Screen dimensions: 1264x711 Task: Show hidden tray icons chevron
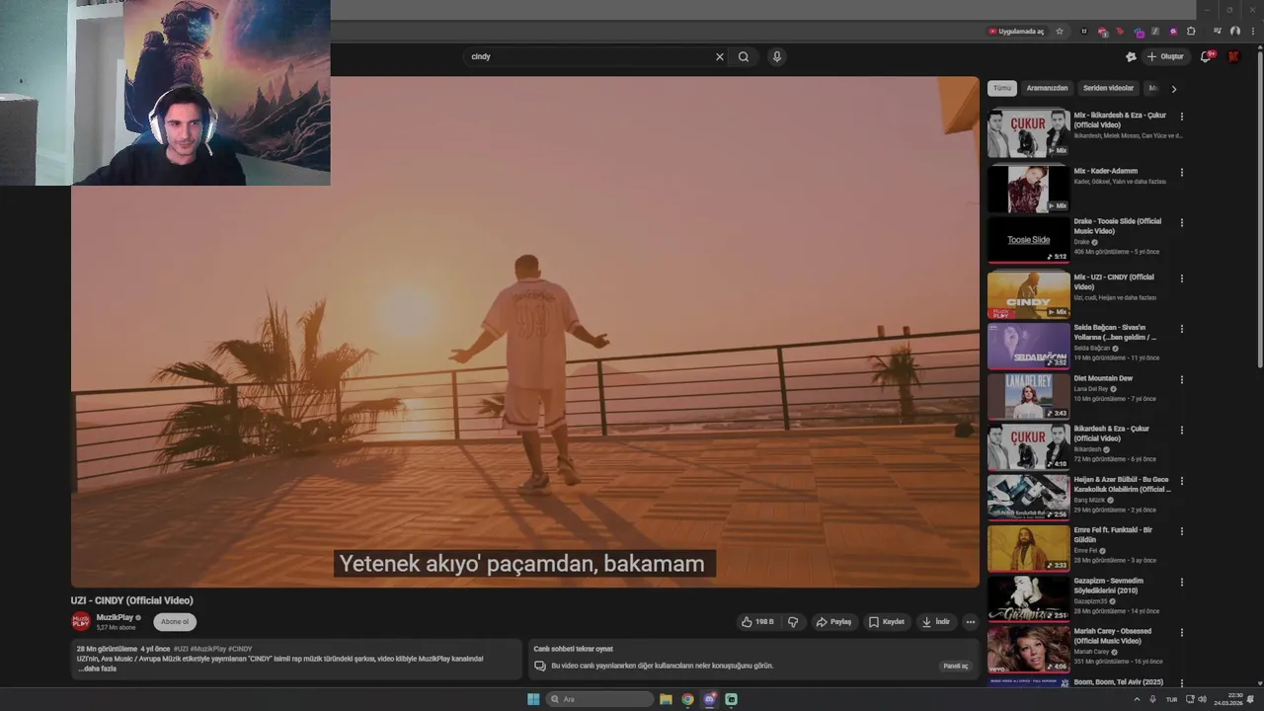(1137, 699)
